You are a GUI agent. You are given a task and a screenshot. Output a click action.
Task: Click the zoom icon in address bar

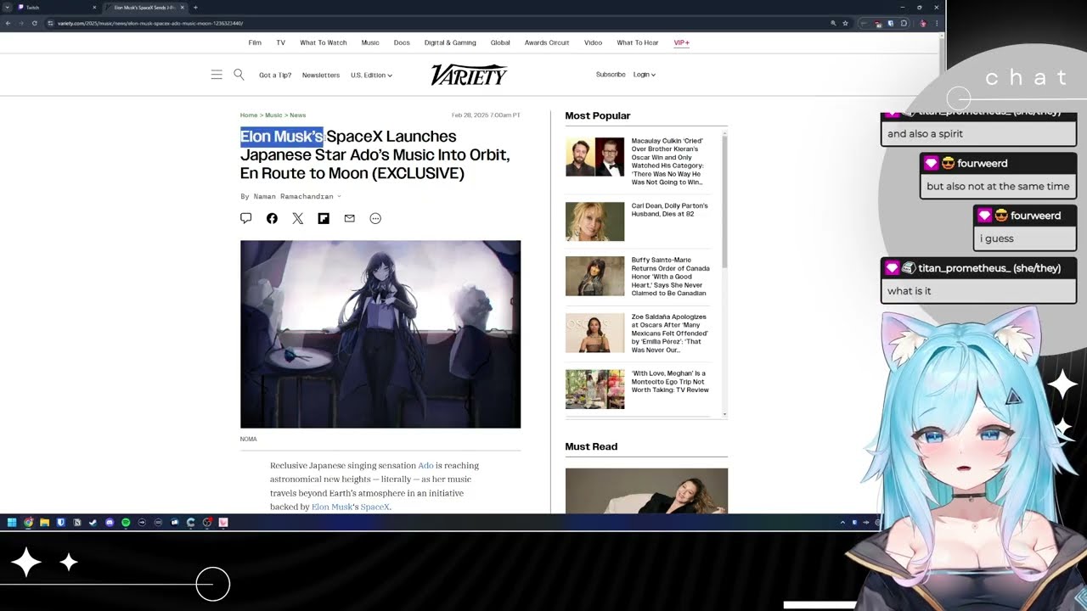(x=833, y=23)
